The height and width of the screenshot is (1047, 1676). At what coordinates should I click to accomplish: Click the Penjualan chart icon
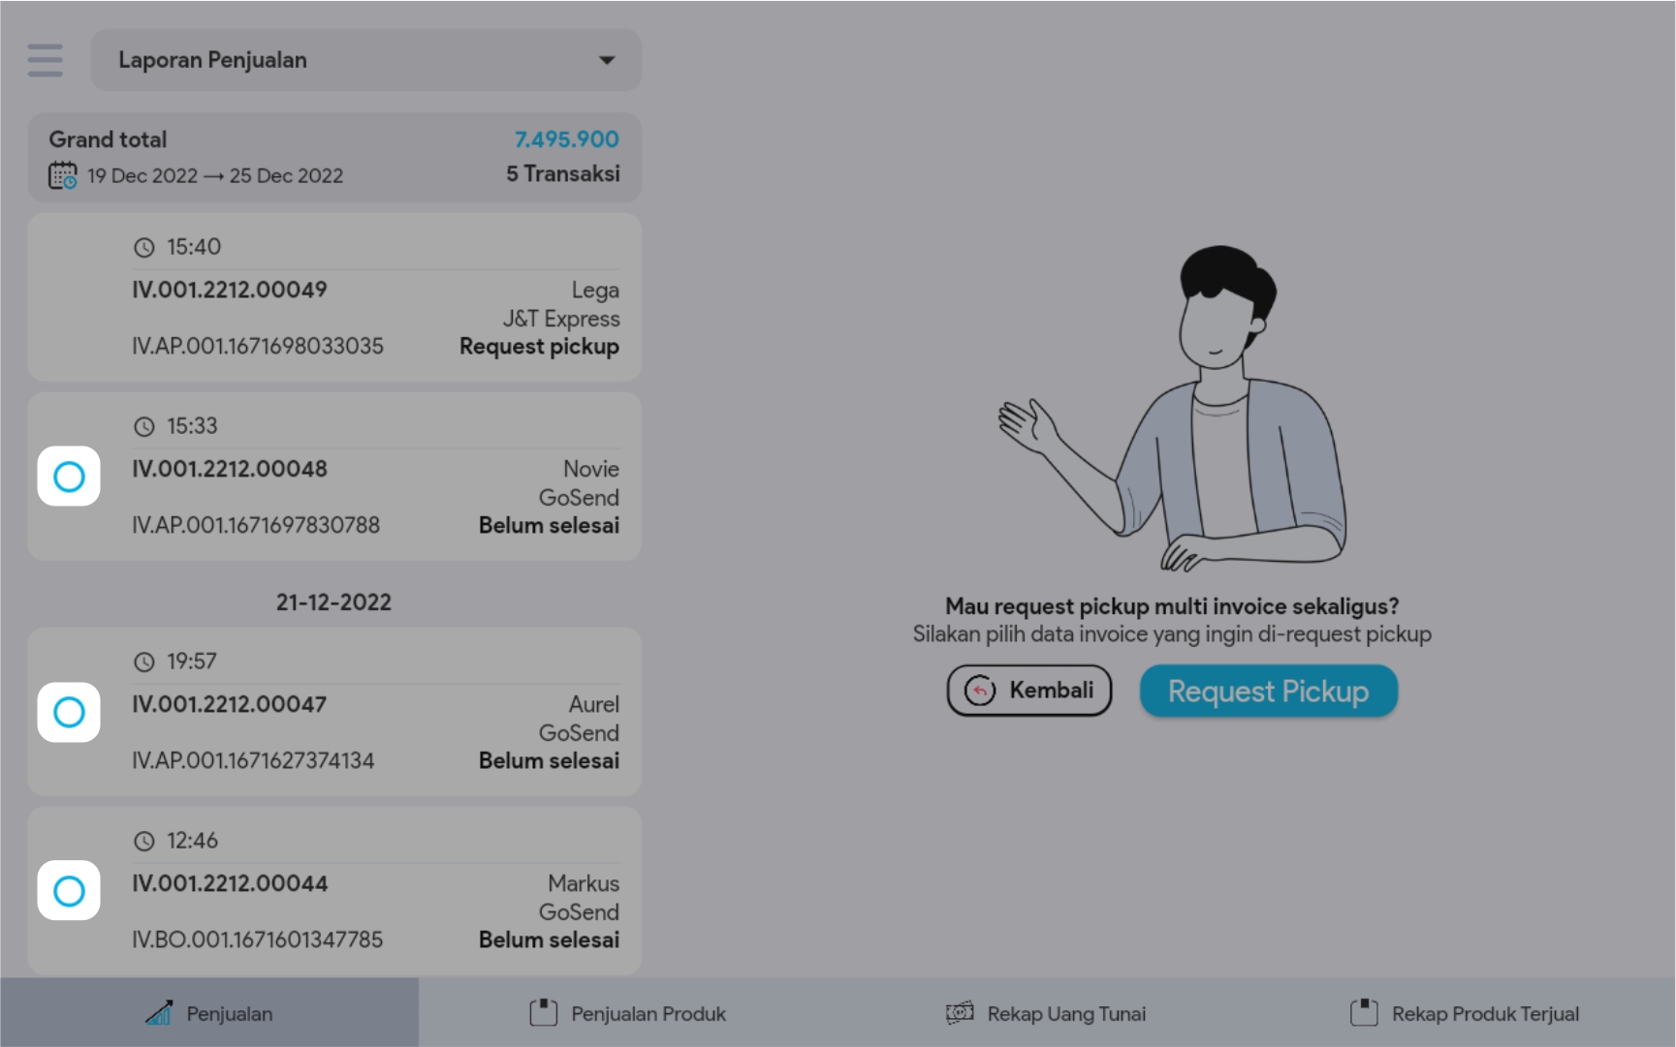pyautogui.click(x=159, y=1013)
